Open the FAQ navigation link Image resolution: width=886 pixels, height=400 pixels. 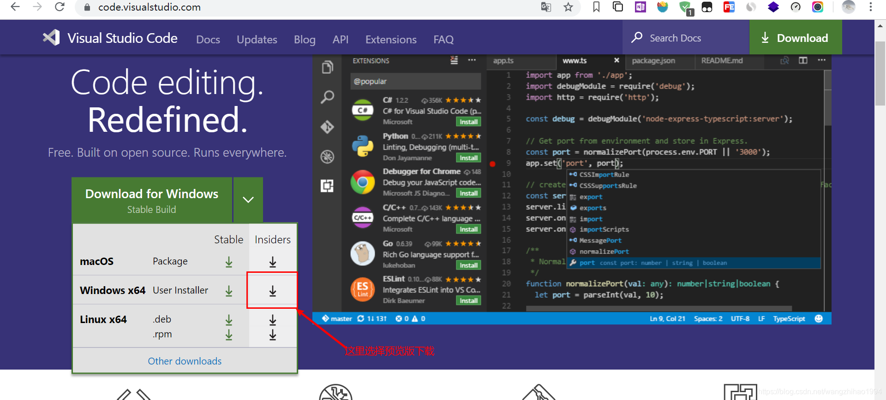point(443,40)
